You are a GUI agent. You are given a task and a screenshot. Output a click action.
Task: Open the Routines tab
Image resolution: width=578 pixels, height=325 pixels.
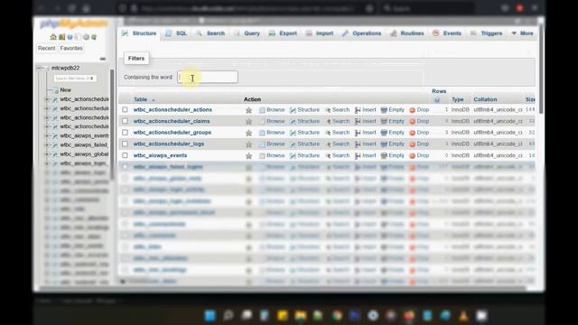click(x=407, y=33)
